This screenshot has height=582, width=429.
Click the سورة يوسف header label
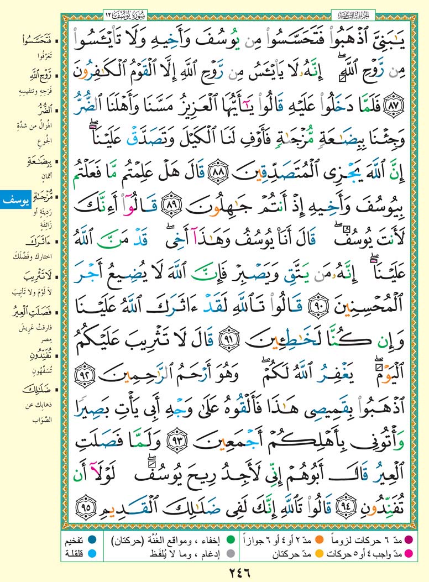tap(119, 11)
